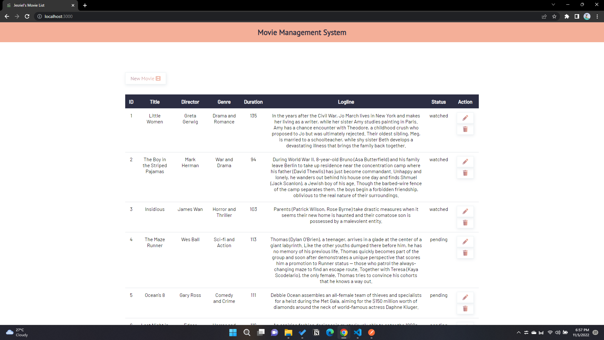Screen dimensions: 604x340
Task: Delete the Ocean's 8 entry
Action: 465,309
